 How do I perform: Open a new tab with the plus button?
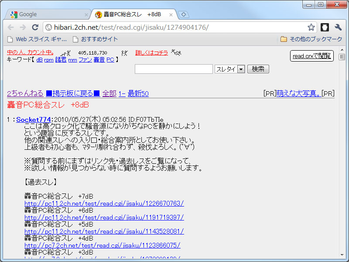tap(183, 14)
